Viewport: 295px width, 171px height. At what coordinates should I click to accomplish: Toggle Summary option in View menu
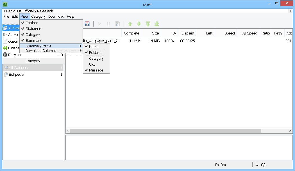pos(51,41)
